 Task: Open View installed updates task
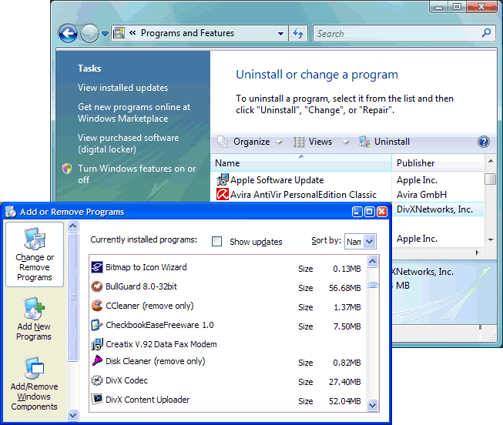[123, 88]
